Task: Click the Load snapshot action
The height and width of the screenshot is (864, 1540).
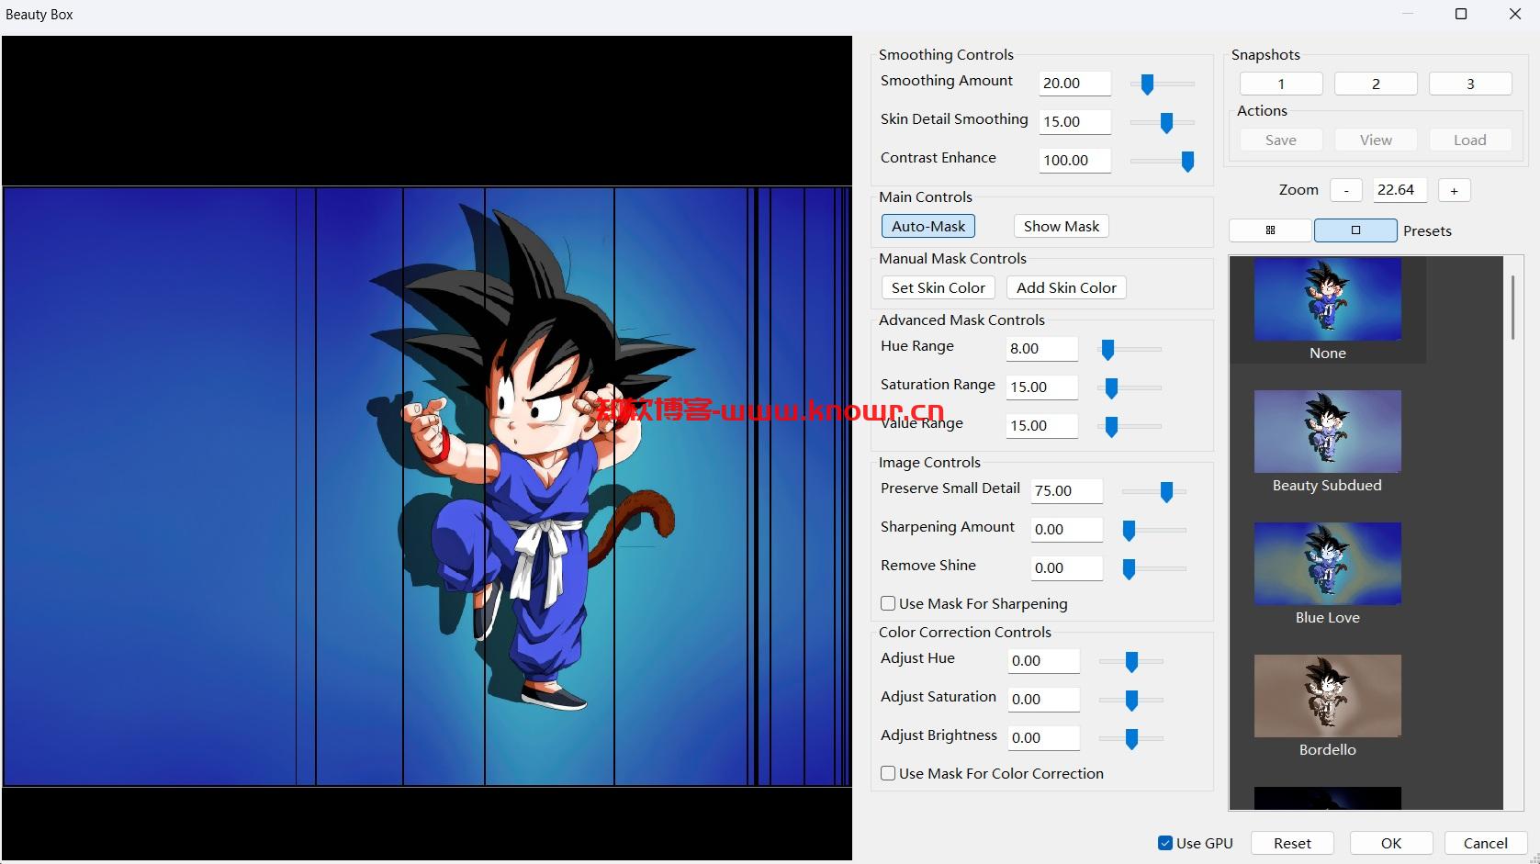Action: point(1470,140)
